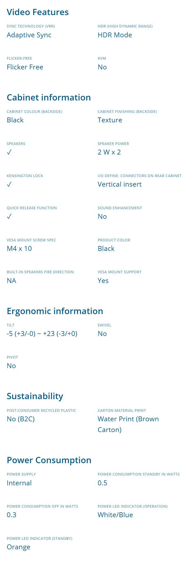Viewport: 194px width, 562px height.
Task: Select the Internal power supply value
Action: [19, 483]
